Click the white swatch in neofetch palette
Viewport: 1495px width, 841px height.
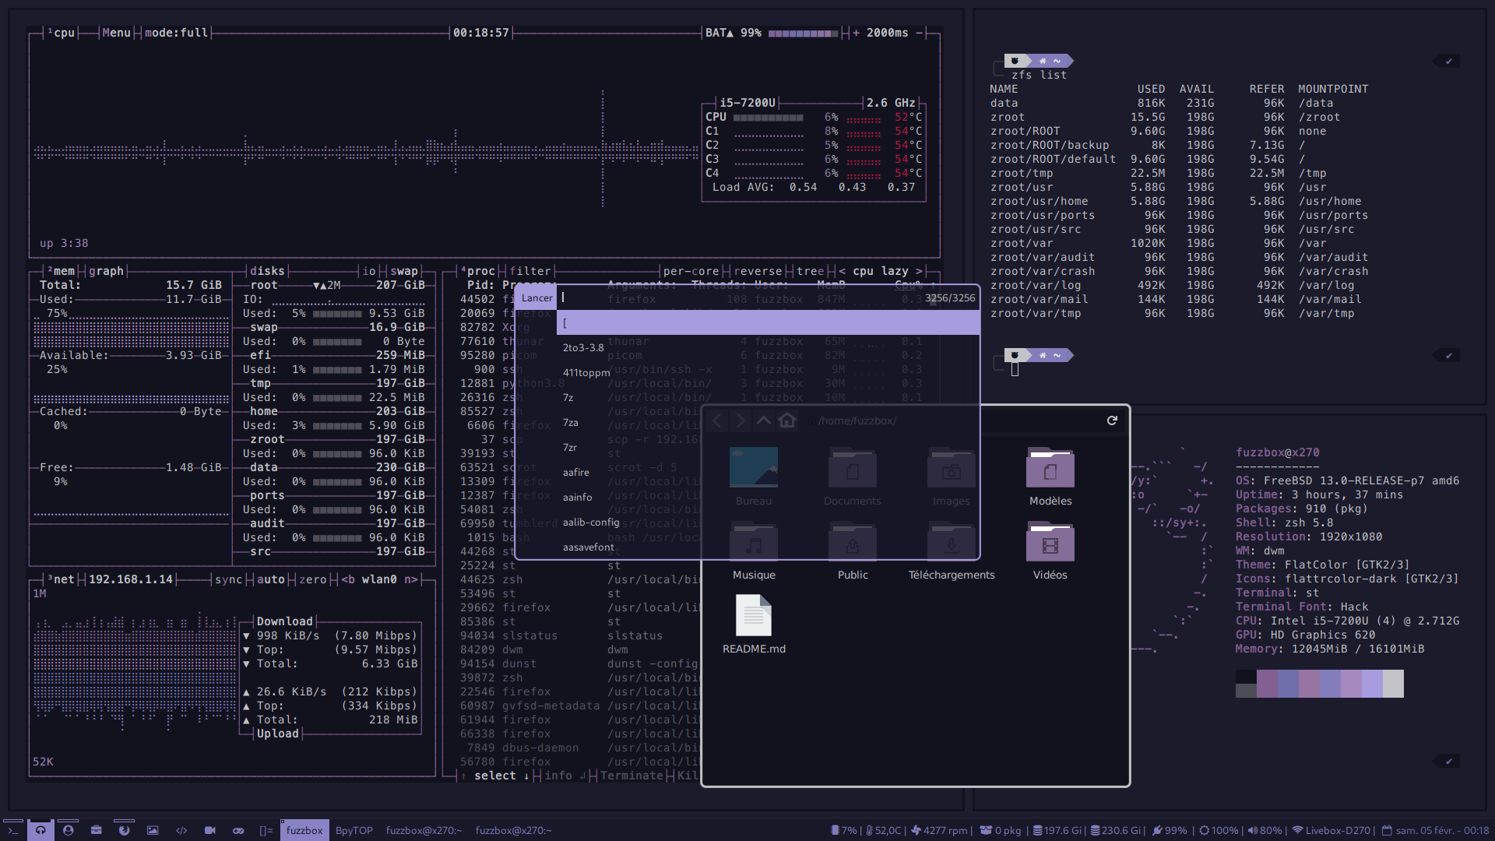point(1393,684)
